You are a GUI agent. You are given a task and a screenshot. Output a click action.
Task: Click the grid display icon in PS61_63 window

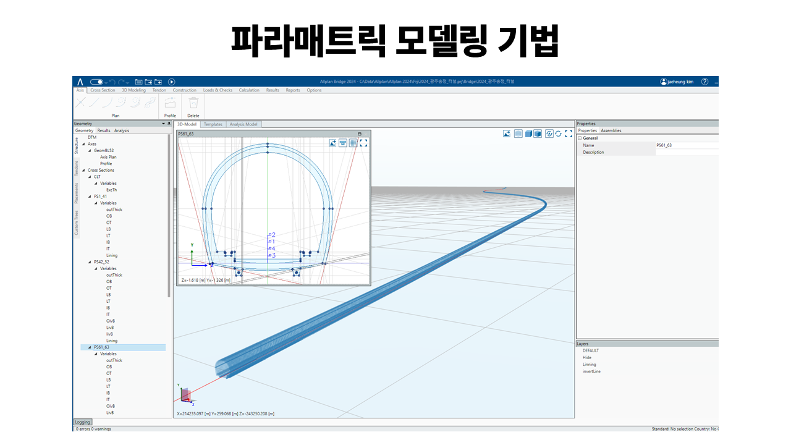click(x=353, y=143)
